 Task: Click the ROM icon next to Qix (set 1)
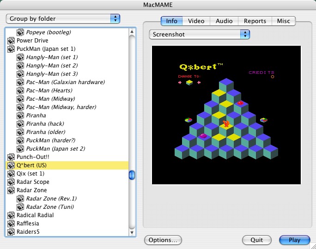pos(11,173)
